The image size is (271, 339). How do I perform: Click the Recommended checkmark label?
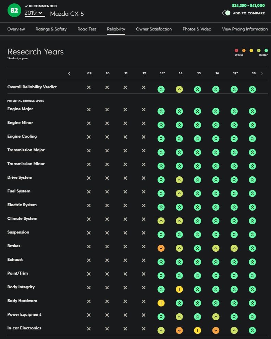click(x=41, y=6)
